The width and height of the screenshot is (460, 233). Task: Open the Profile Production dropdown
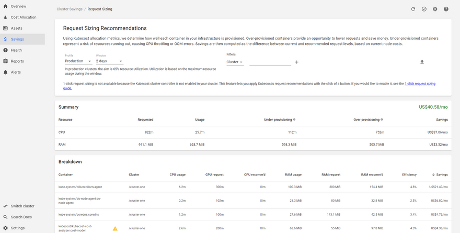[x=78, y=61]
